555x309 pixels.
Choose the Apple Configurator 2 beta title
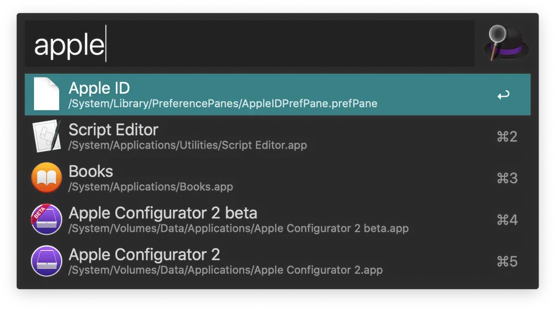(x=163, y=213)
